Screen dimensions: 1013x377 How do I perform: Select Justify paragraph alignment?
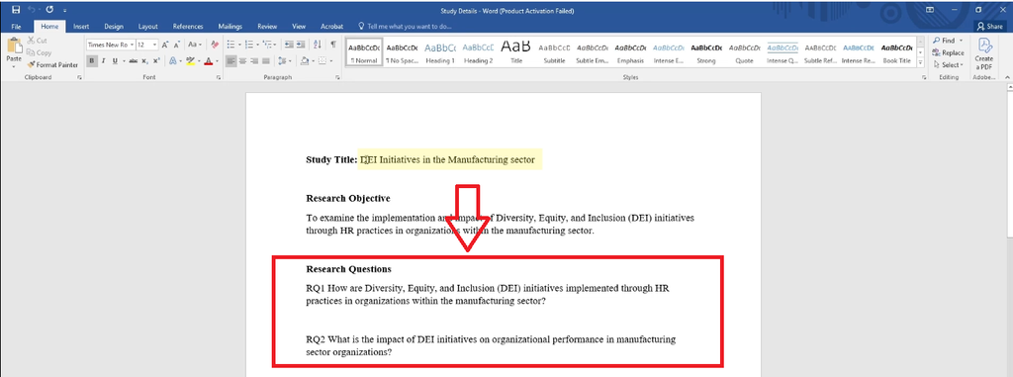coord(266,60)
